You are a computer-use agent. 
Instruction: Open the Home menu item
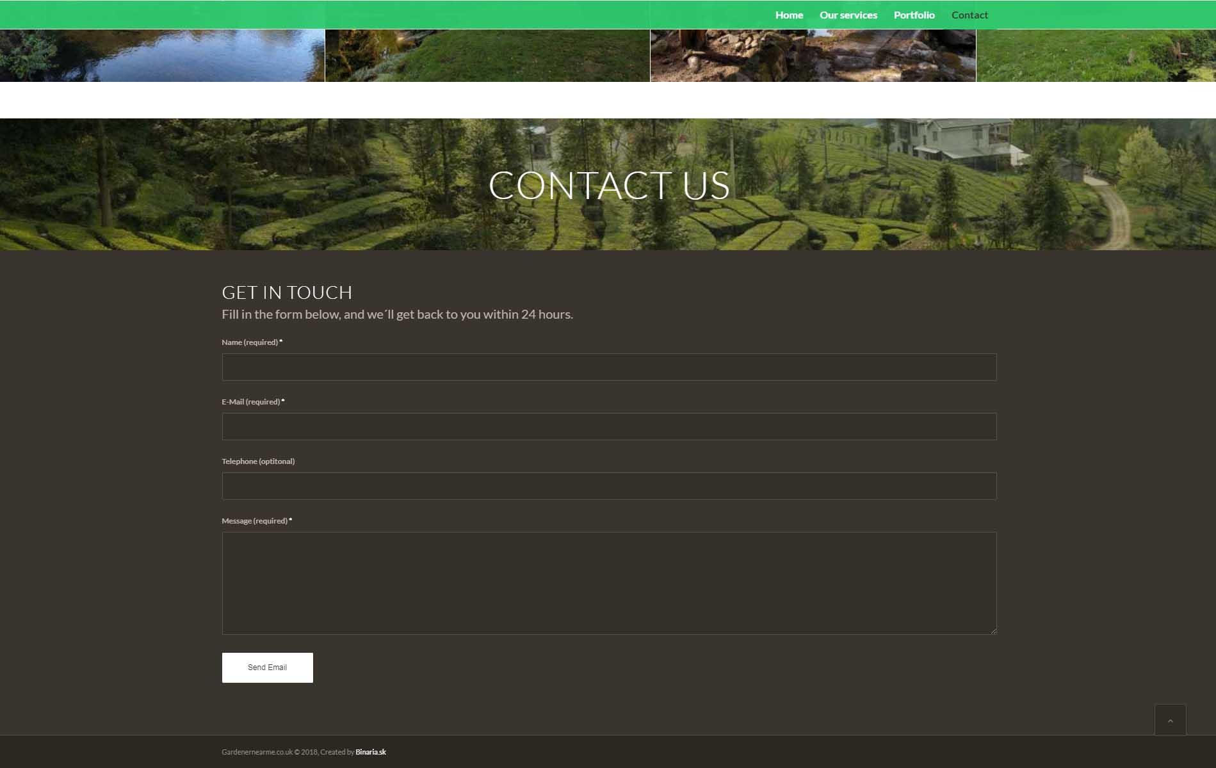788,15
